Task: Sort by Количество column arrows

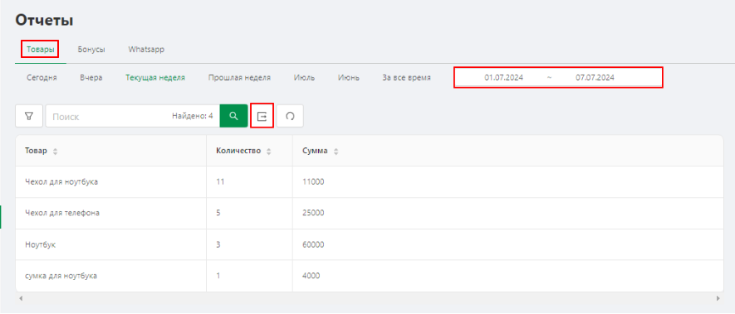Action: click(268, 152)
